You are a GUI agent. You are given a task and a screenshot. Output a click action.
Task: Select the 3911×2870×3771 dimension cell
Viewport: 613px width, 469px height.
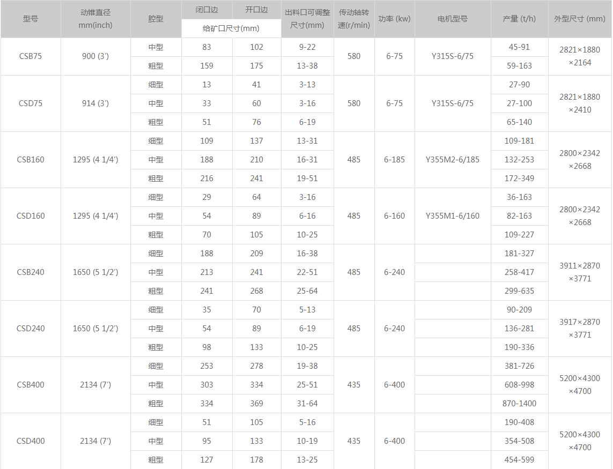tap(579, 272)
